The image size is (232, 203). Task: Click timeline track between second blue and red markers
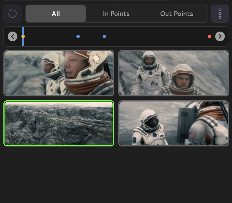click(157, 36)
